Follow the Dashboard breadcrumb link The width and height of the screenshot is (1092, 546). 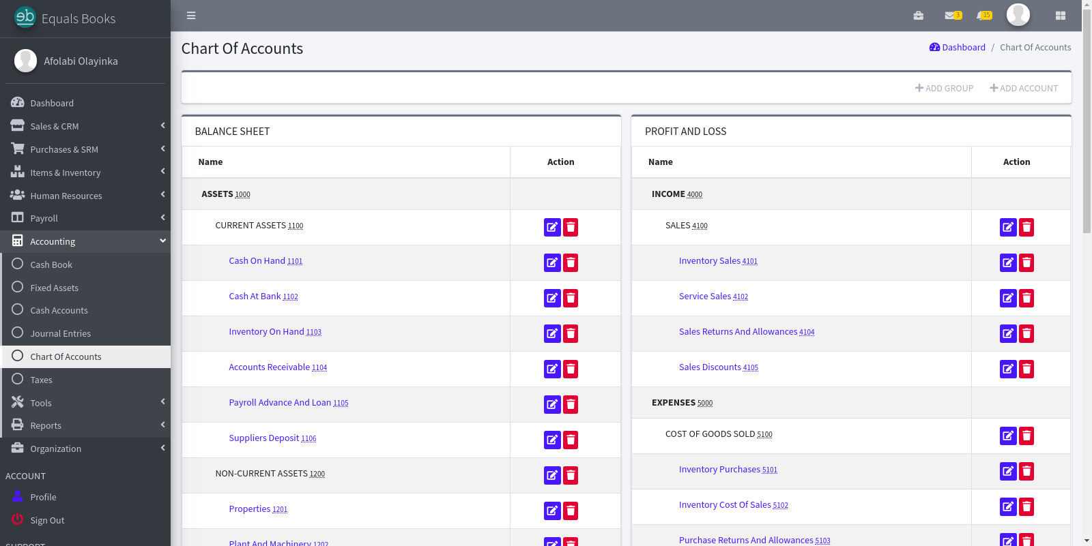tap(958, 47)
